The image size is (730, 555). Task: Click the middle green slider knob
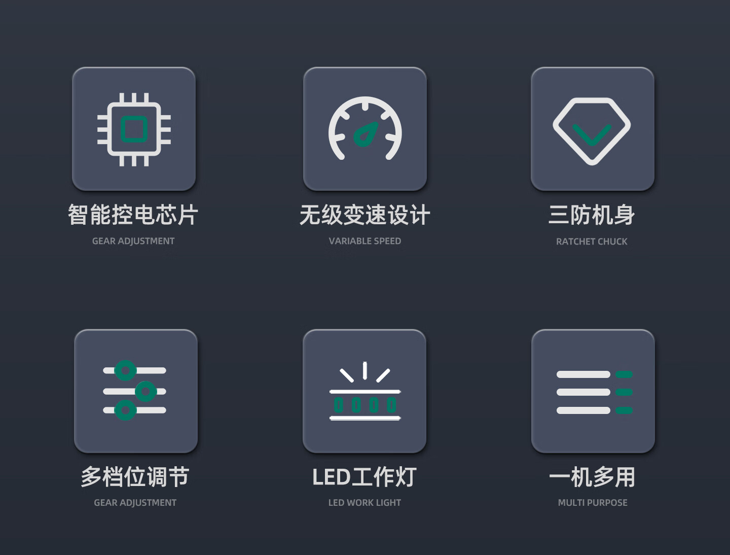click(x=146, y=391)
